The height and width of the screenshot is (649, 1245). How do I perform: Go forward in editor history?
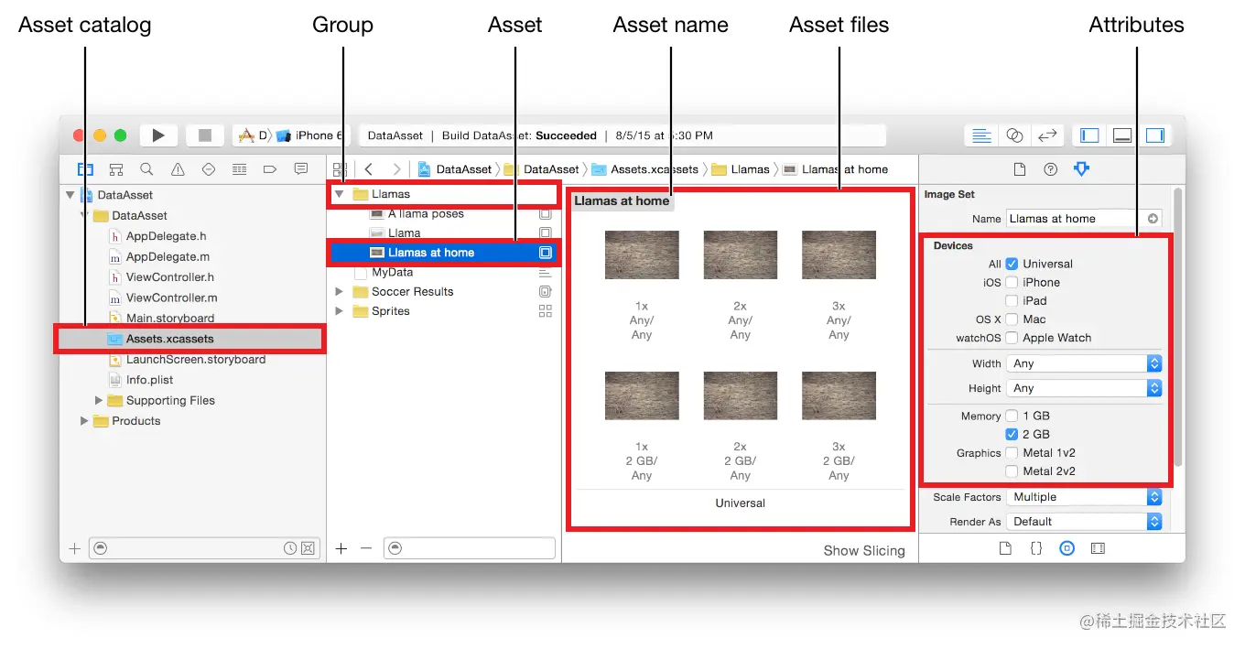396,169
